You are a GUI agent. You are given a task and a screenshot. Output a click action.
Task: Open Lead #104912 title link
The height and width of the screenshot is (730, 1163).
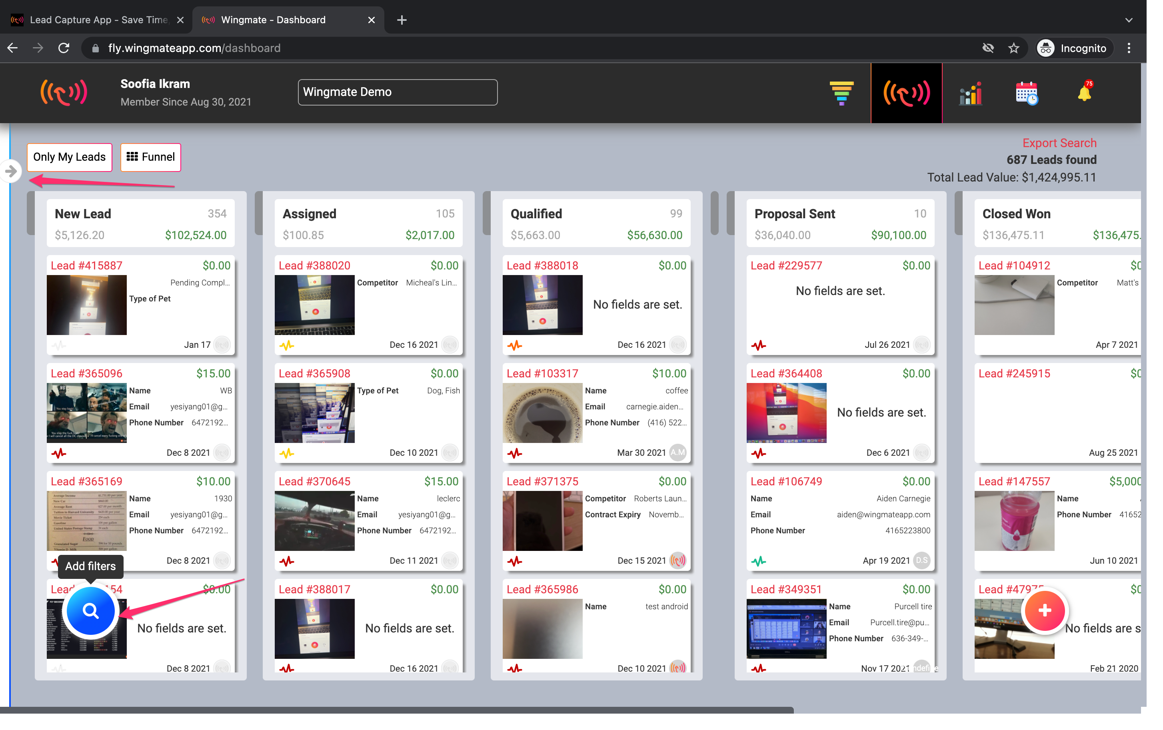pos(1014,265)
